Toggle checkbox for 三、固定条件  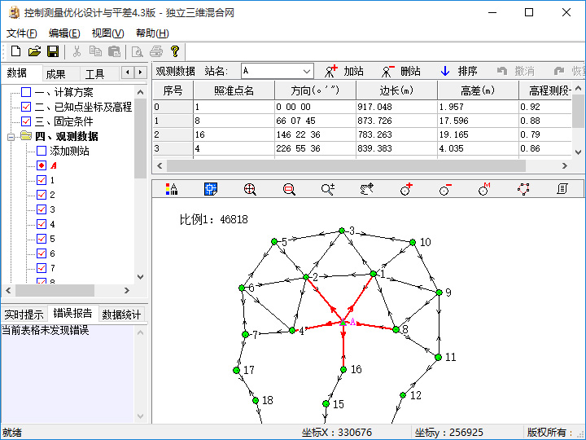(x=26, y=121)
